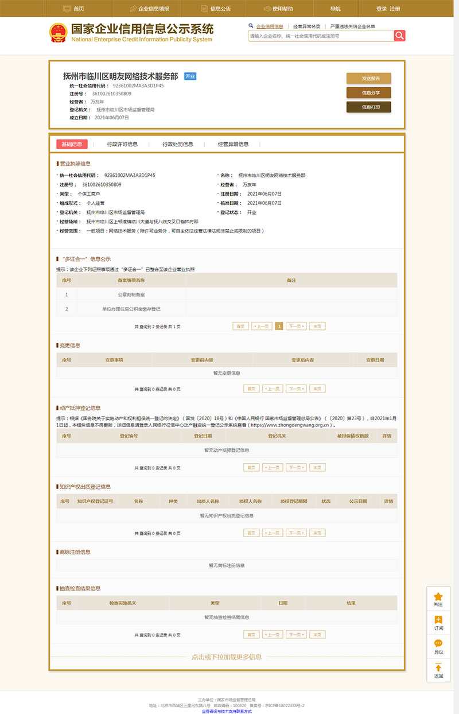This screenshot has height=714, width=459.
Task: Click the red magnifier search button
Action: (399, 36)
